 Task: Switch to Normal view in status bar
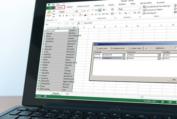[x=163, y=102]
